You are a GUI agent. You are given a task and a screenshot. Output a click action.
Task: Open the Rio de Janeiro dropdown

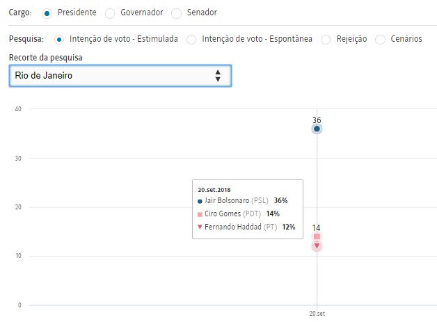click(120, 75)
